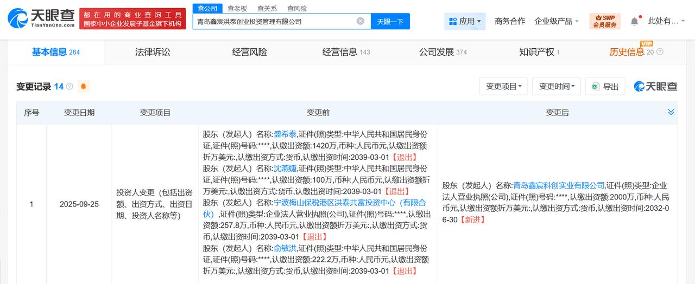Open the 应用 apps dropdown
The width and height of the screenshot is (695, 284).
tap(465, 21)
